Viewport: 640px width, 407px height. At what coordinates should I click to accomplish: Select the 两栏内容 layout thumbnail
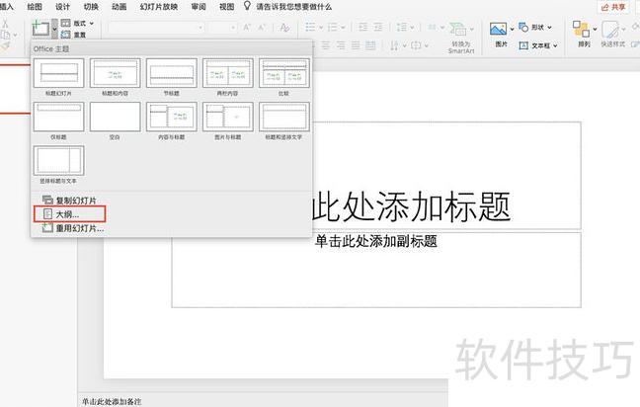(228, 73)
